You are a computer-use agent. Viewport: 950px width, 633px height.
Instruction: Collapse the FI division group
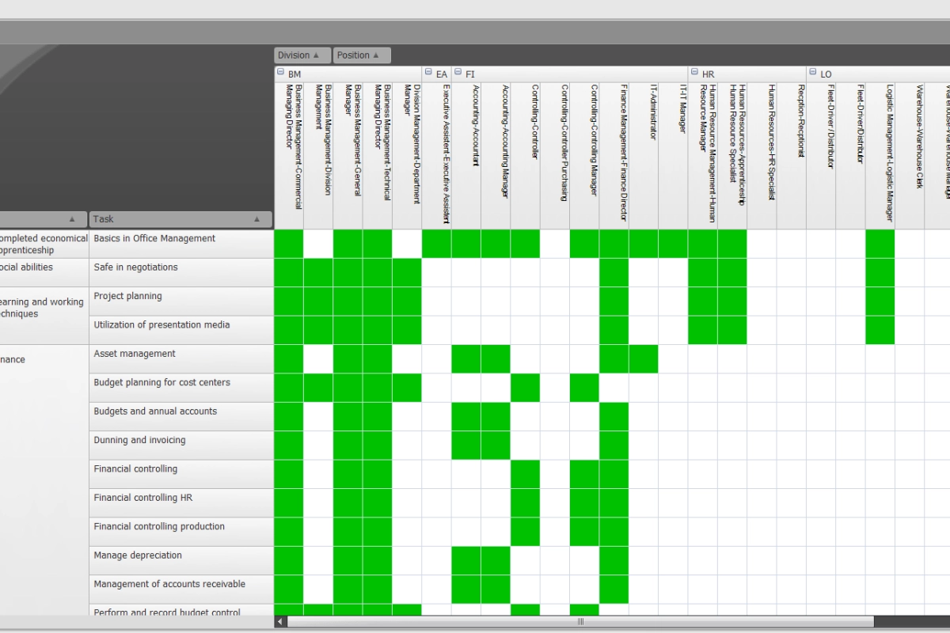pyautogui.click(x=458, y=73)
